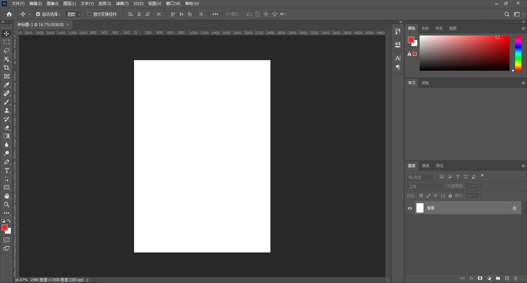Viewport: 527px width, 283px height.
Task: Open the 滤镜(T) menu
Action: click(122, 4)
